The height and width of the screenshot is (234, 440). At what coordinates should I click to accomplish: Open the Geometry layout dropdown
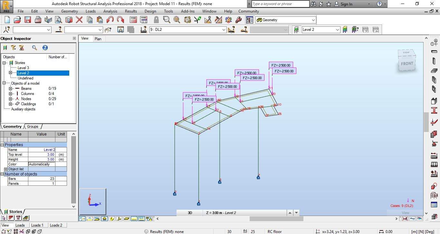pyautogui.click(x=313, y=20)
